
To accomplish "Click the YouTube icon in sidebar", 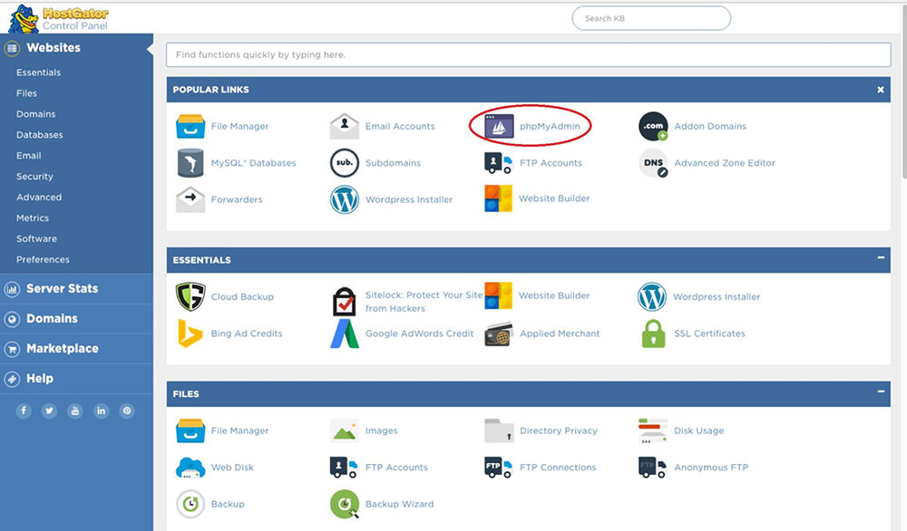I will [x=75, y=410].
